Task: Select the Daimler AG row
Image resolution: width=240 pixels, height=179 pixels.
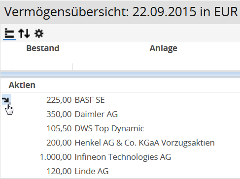Action: pyautogui.click(x=120, y=114)
